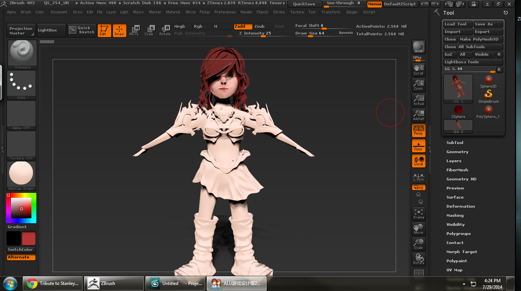521x291 pixels.
Task: Click the Load Tool button
Action: [x=458, y=24]
